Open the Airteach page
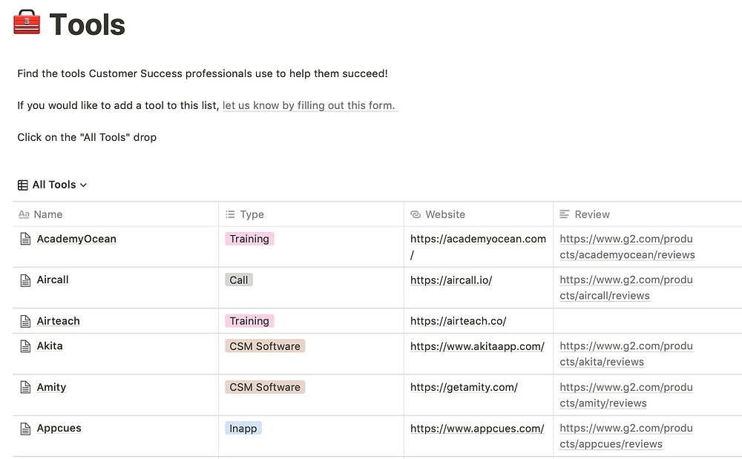The height and width of the screenshot is (459, 742). coord(58,321)
